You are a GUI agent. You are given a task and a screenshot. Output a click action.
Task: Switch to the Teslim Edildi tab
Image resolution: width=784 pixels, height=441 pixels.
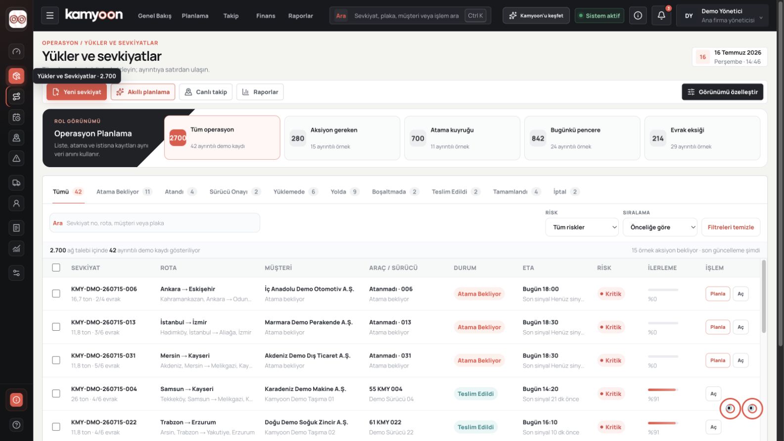click(x=456, y=192)
